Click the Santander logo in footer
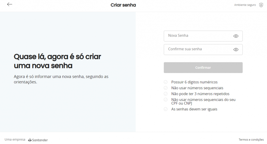 pyautogui.click(x=38, y=140)
